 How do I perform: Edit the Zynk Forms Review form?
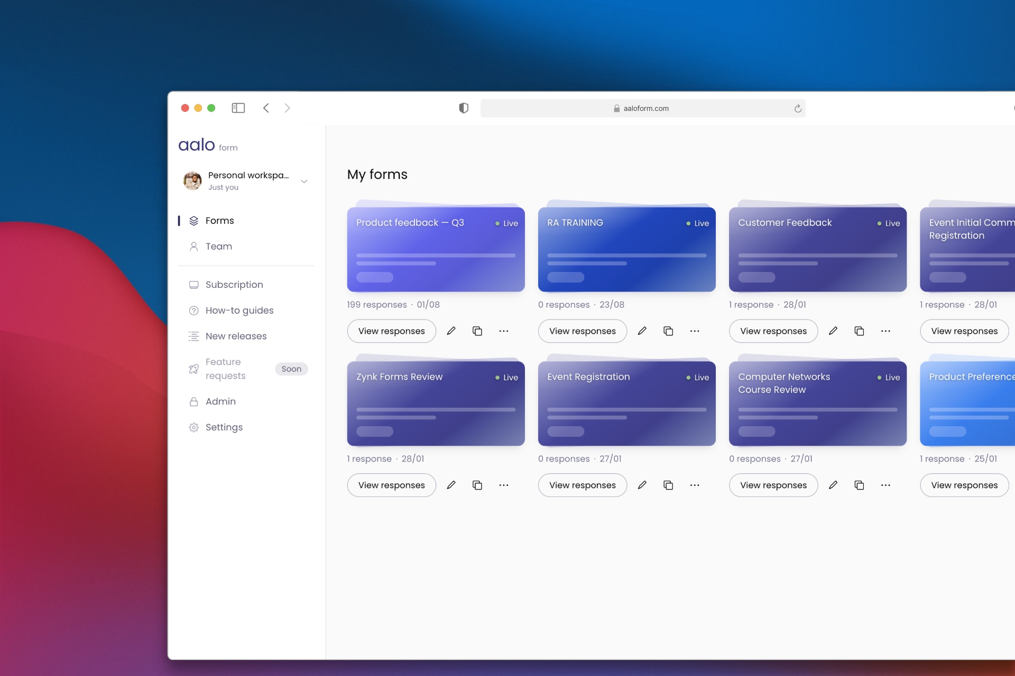click(451, 485)
